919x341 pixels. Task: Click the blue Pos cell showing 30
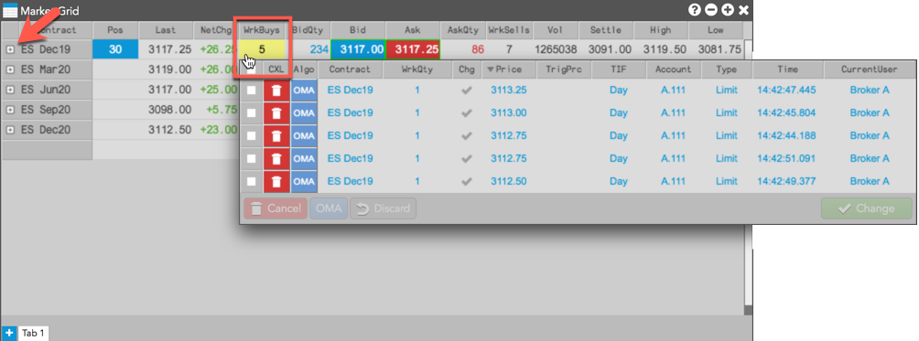click(x=115, y=49)
